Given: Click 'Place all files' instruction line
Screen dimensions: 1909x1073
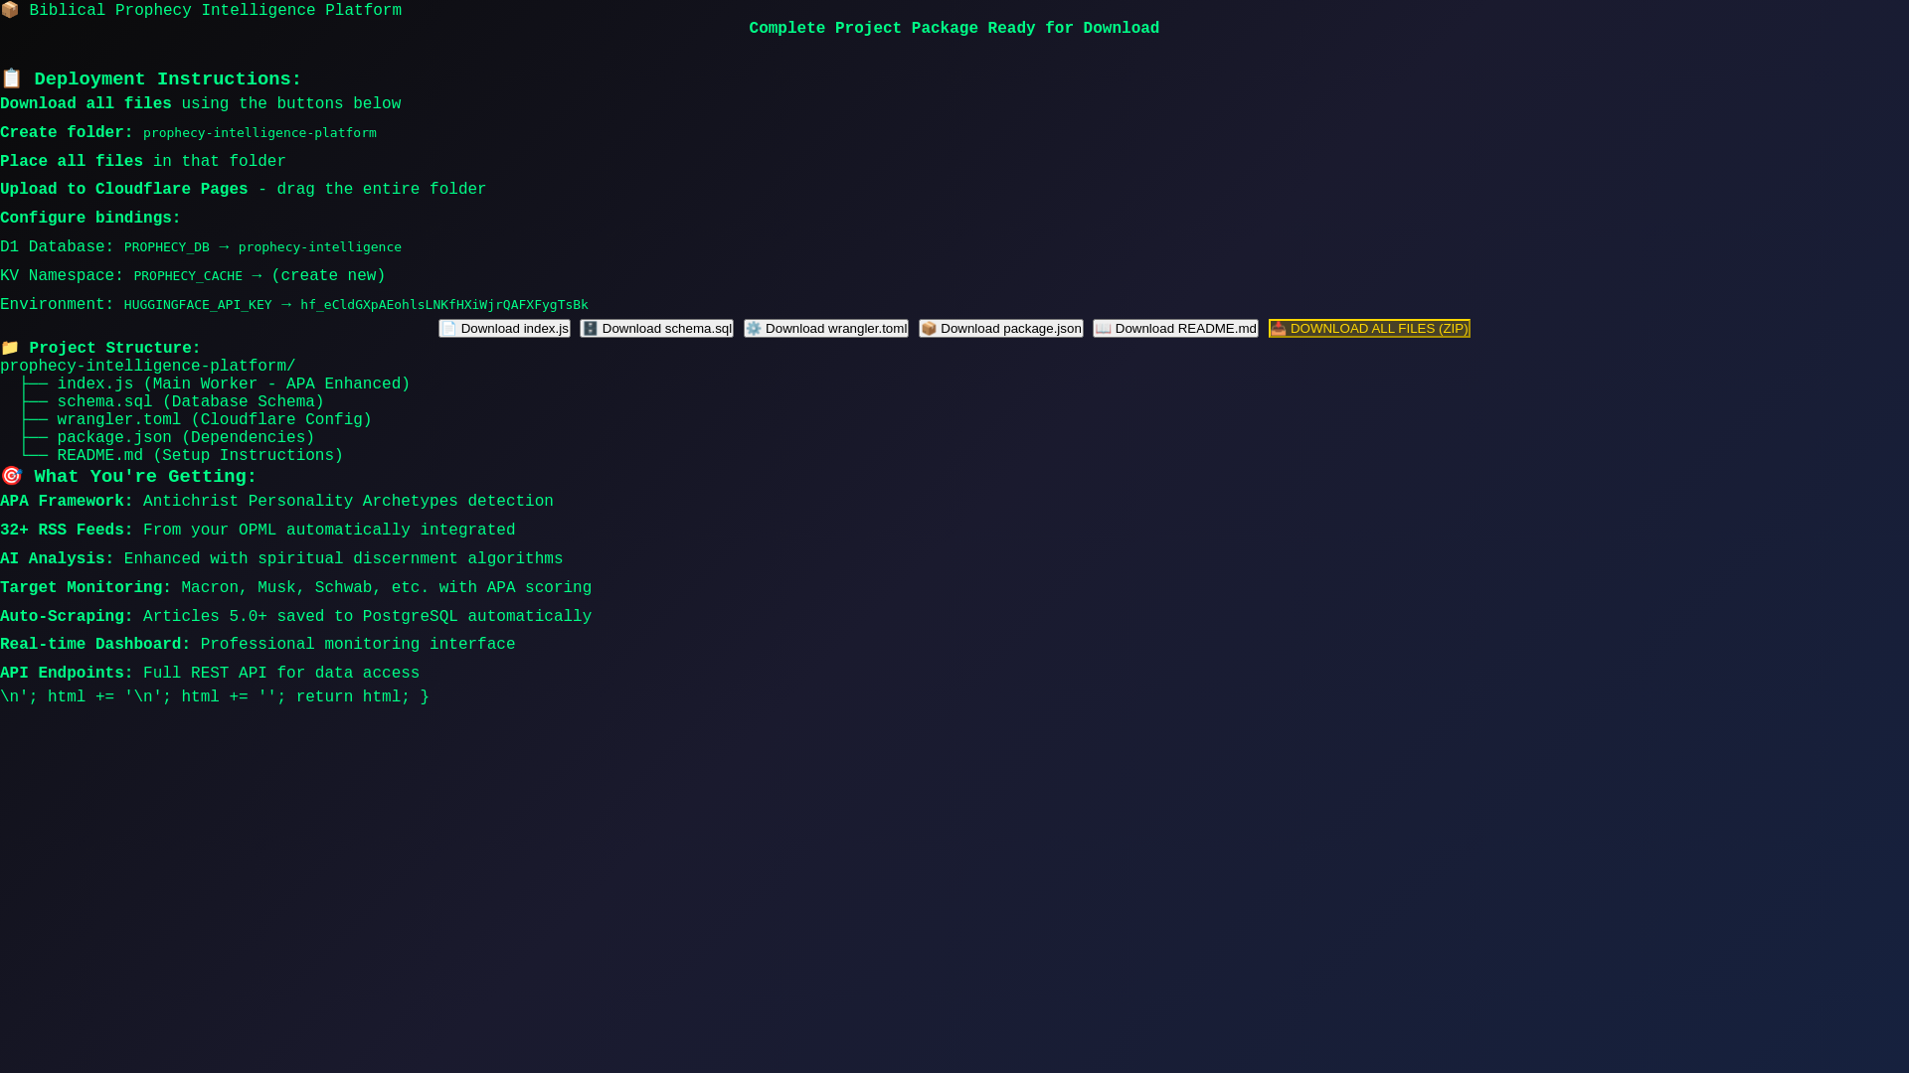Looking at the screenshot, I should coord(143,162).
